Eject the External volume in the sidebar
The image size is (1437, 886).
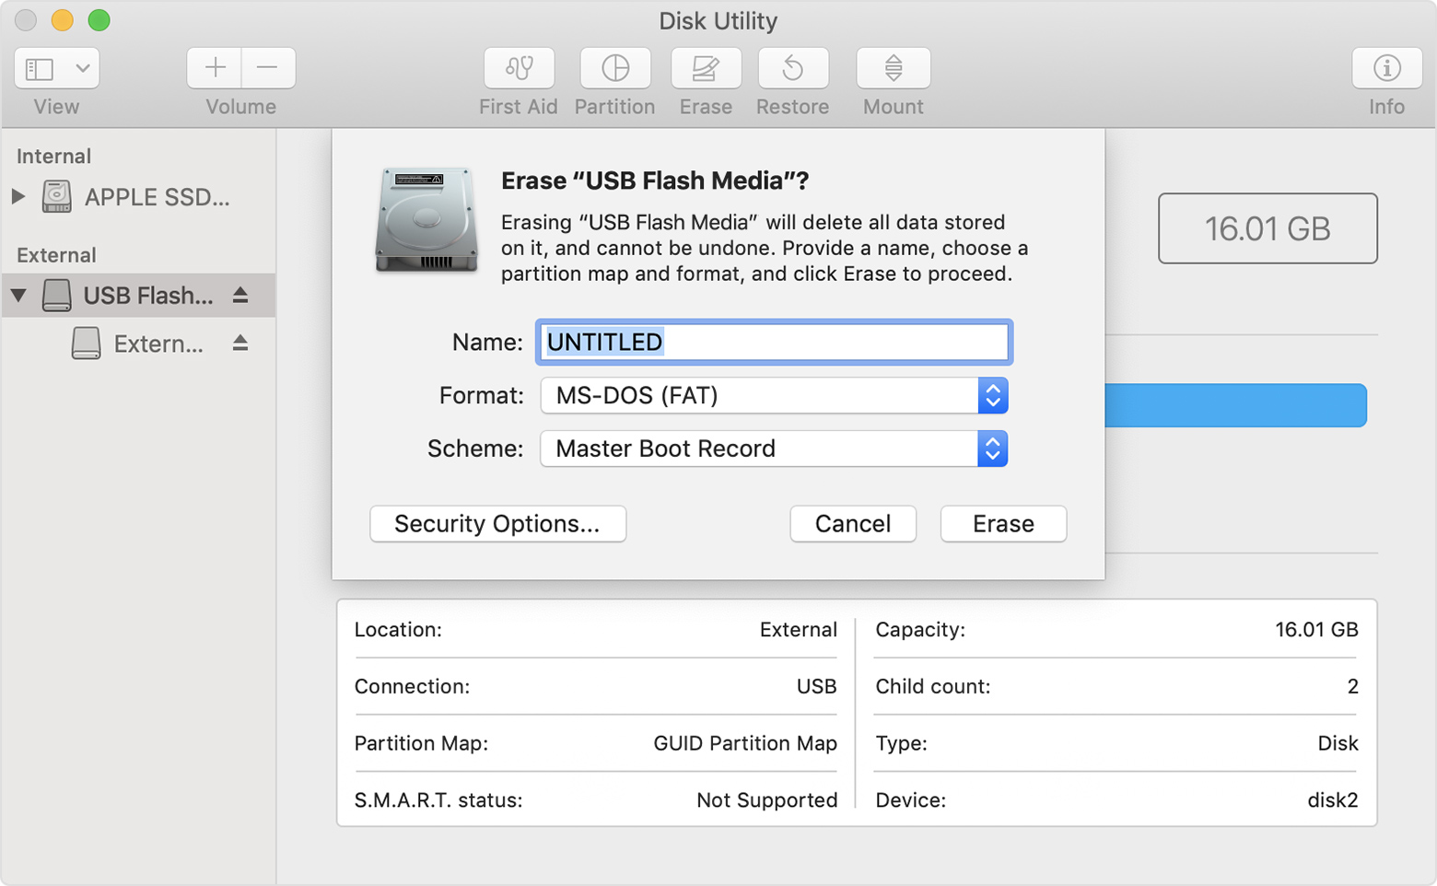(240, 343)
